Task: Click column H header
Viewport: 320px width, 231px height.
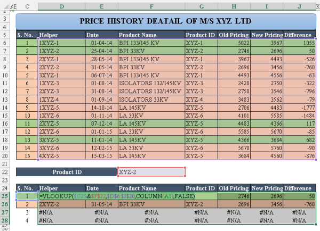Action: 234,6
